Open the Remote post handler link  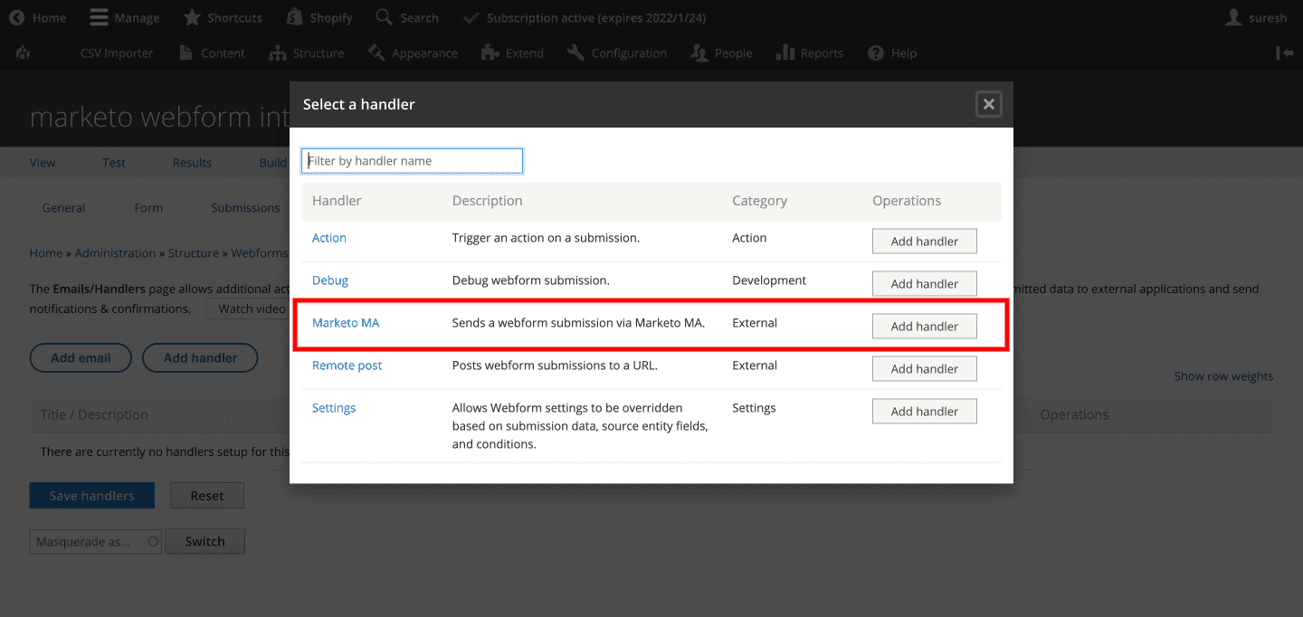(x=347, y=365)
